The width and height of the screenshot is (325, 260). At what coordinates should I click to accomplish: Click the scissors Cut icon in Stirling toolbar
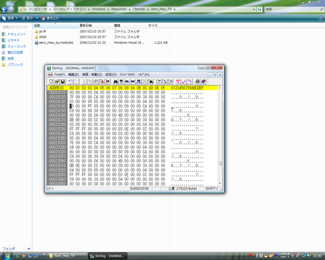(84, 81)
